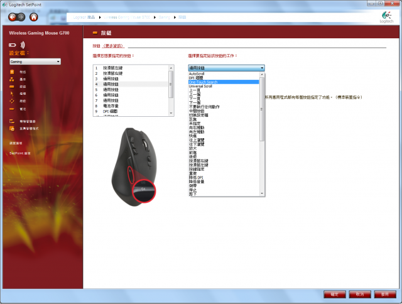Choose 按鍵指定 from the dropdown
402x304 pixels.
pos(224,169)
